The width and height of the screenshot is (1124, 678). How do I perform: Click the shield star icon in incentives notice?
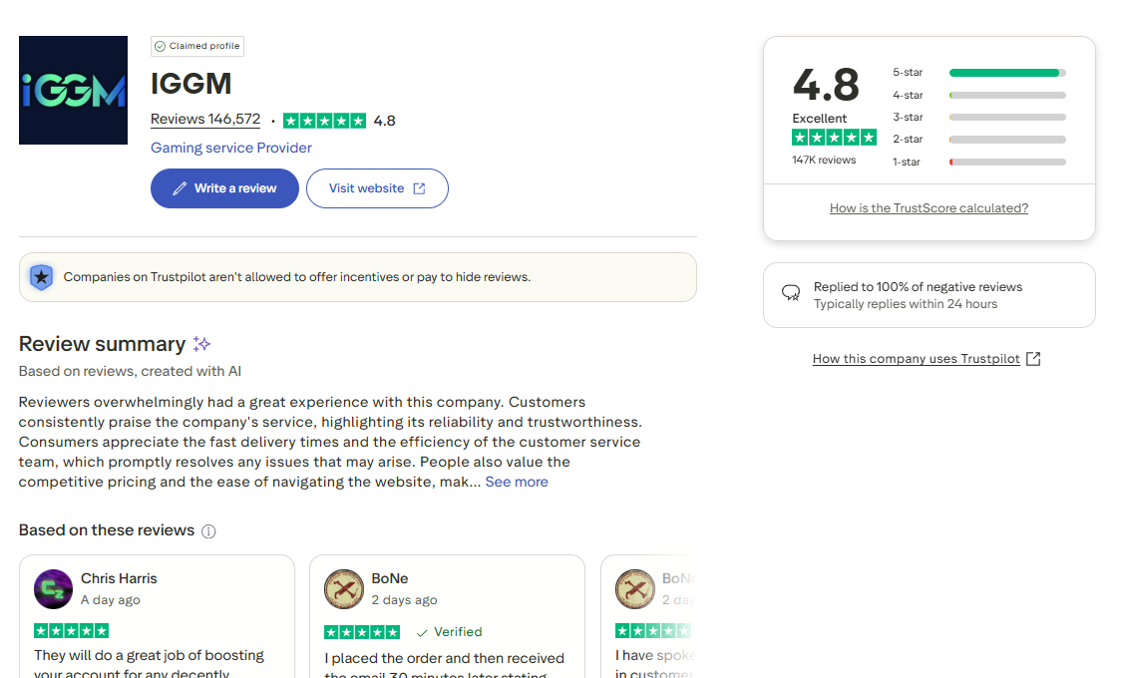pyautogui.click(x=41, y=277)
